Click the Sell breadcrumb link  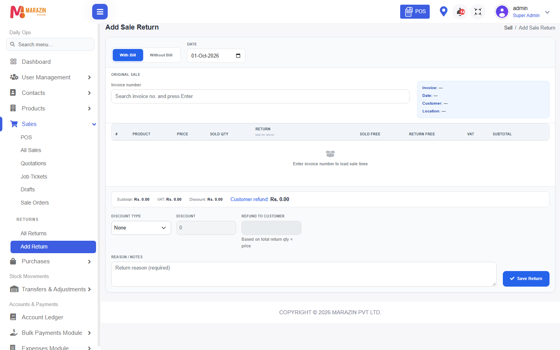pos(508,28)
